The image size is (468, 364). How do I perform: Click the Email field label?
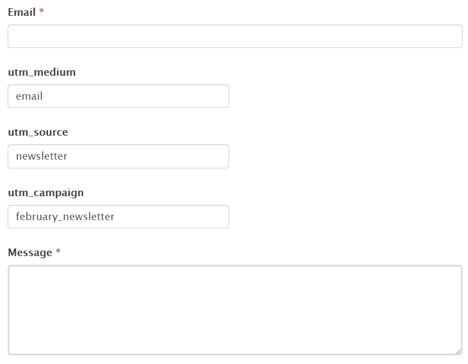point(22,12)
